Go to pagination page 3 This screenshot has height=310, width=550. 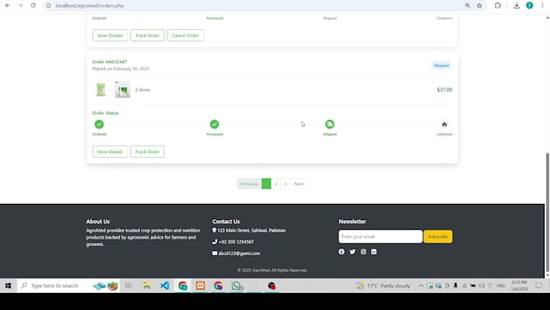(x=286, y=184)
